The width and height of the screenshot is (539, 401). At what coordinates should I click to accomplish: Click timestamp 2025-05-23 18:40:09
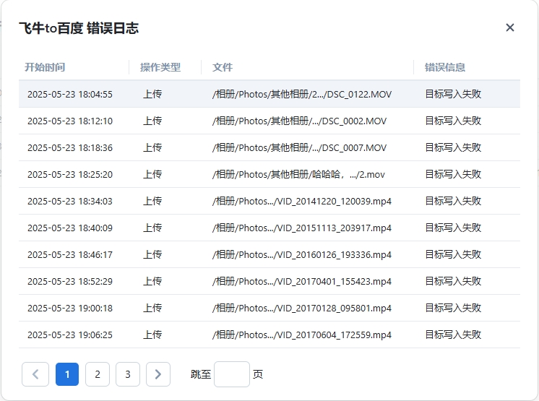[70, 228]
